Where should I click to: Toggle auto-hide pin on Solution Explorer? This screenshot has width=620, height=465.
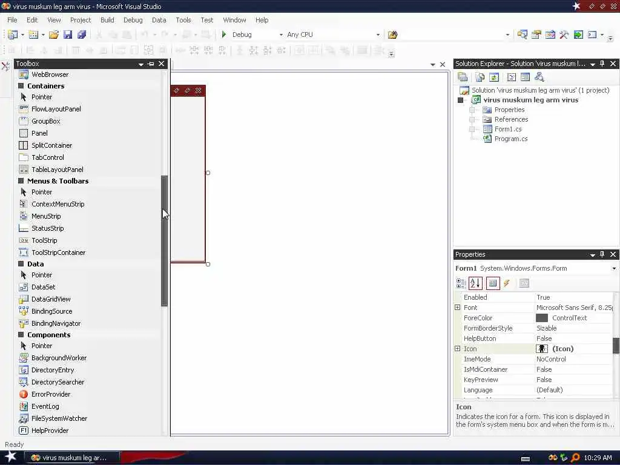coord(602,64)
